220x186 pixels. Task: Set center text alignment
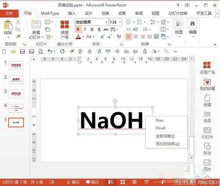(x=136, y=37)
